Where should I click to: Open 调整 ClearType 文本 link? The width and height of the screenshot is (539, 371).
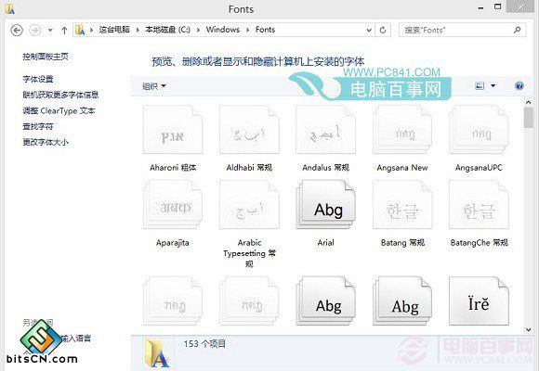(x=59, y=111)
